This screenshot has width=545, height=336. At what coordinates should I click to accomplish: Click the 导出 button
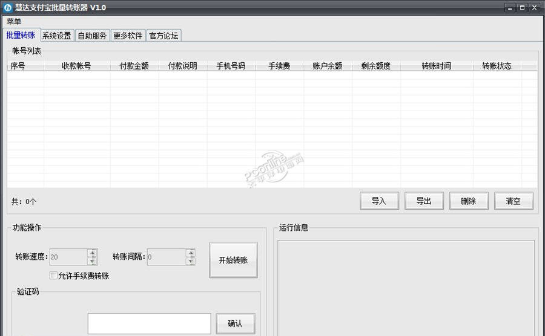(424, 201)
